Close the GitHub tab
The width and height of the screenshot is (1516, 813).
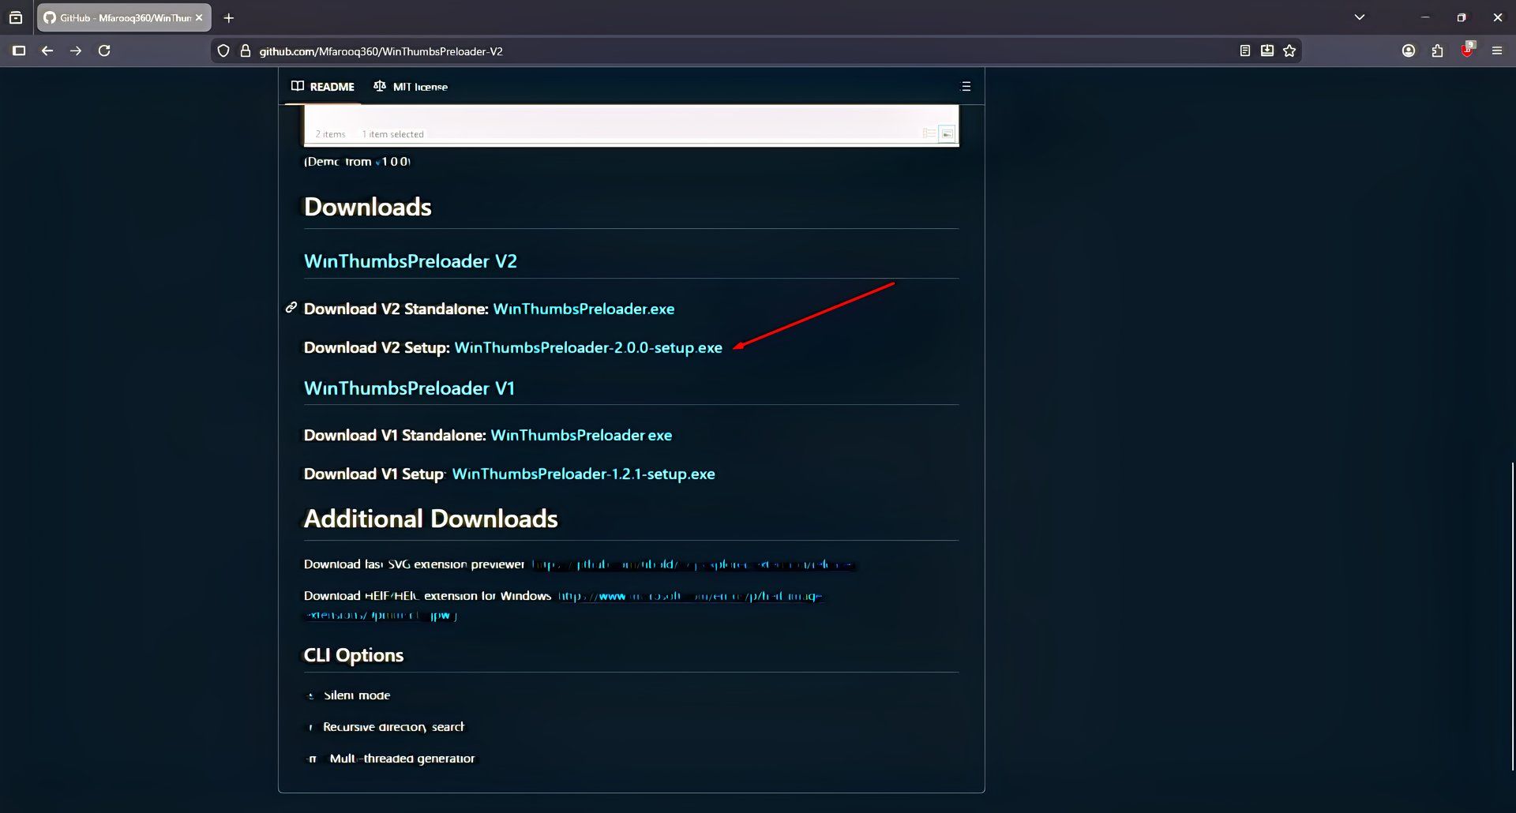click(x=199, y=17)
